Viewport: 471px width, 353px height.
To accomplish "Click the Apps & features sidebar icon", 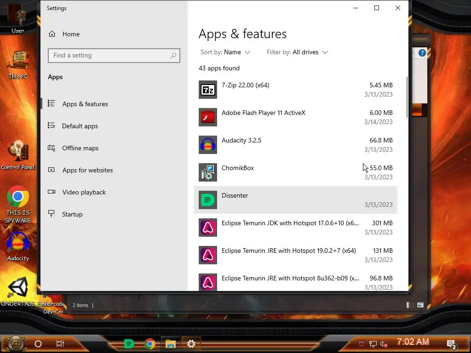I will [52, 103].
